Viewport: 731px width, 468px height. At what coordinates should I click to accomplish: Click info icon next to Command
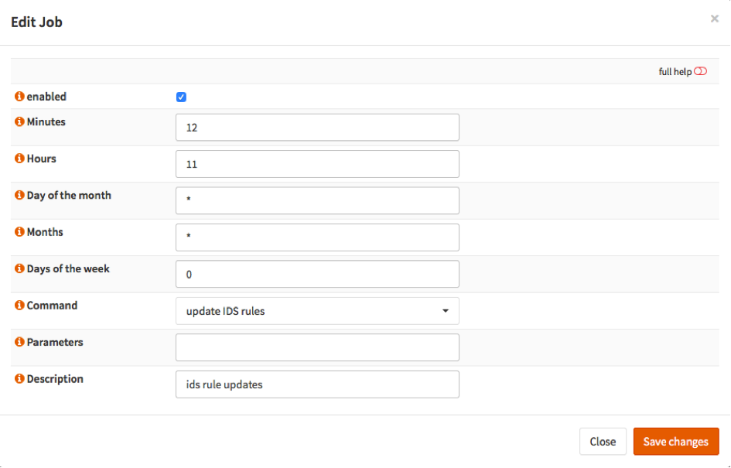[x=20, y=306]
